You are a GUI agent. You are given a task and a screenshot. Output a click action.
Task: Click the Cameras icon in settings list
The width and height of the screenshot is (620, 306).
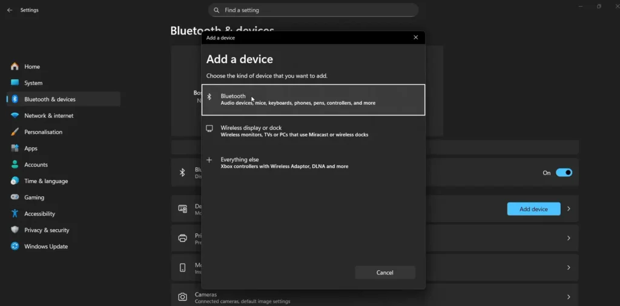[x=182, y=297]
